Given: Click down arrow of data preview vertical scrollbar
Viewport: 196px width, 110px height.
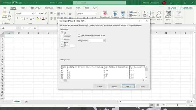Looking at the screenshot, I should click(146, 78).
